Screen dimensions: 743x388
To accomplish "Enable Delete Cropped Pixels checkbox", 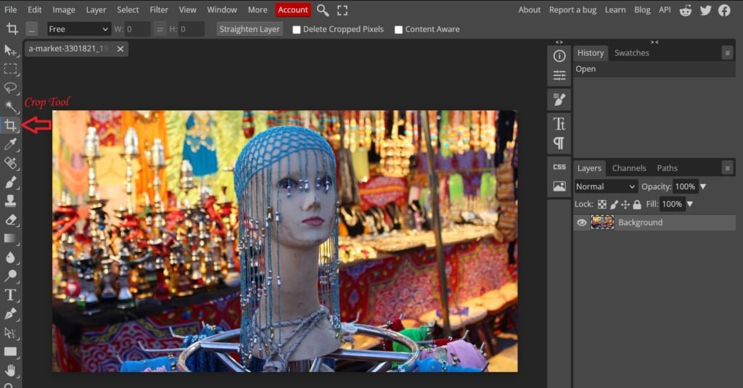I will tap(297, 30).
